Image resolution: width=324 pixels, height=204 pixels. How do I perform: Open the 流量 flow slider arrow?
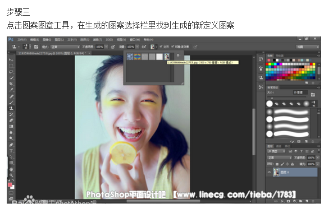[x=137, y=47]
